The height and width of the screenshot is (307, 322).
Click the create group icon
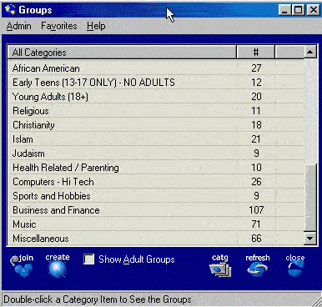click(x=58, y=266)
